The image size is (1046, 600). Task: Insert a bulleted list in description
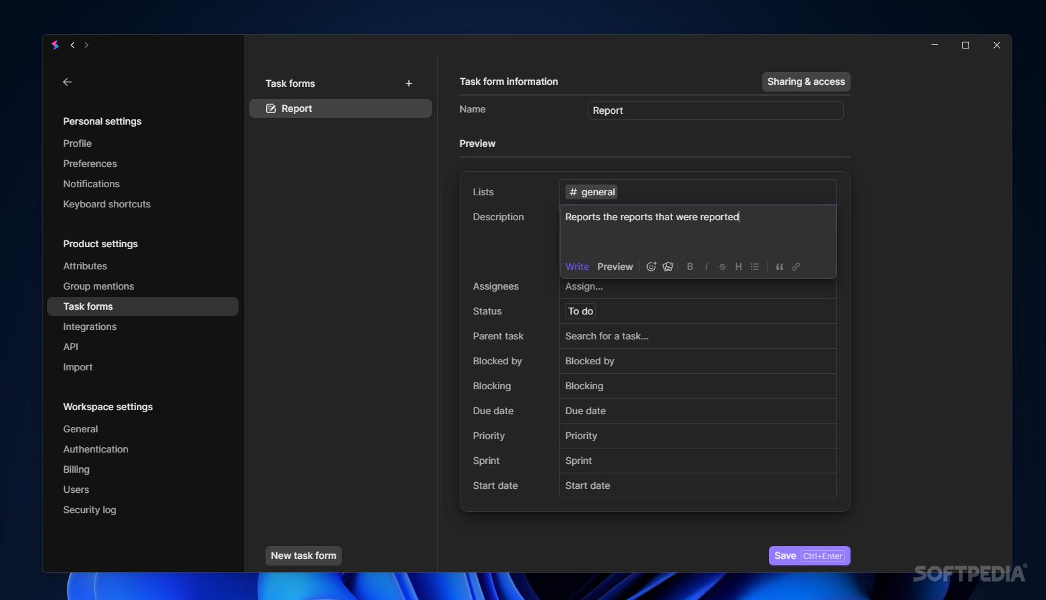(x=755, y=267)
